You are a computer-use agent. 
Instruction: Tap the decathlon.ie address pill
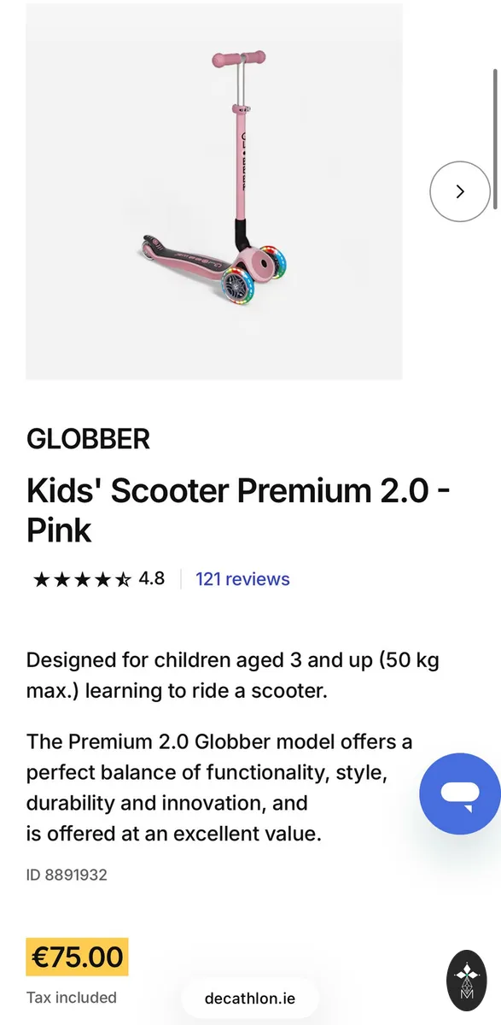(x=249, y=998)
